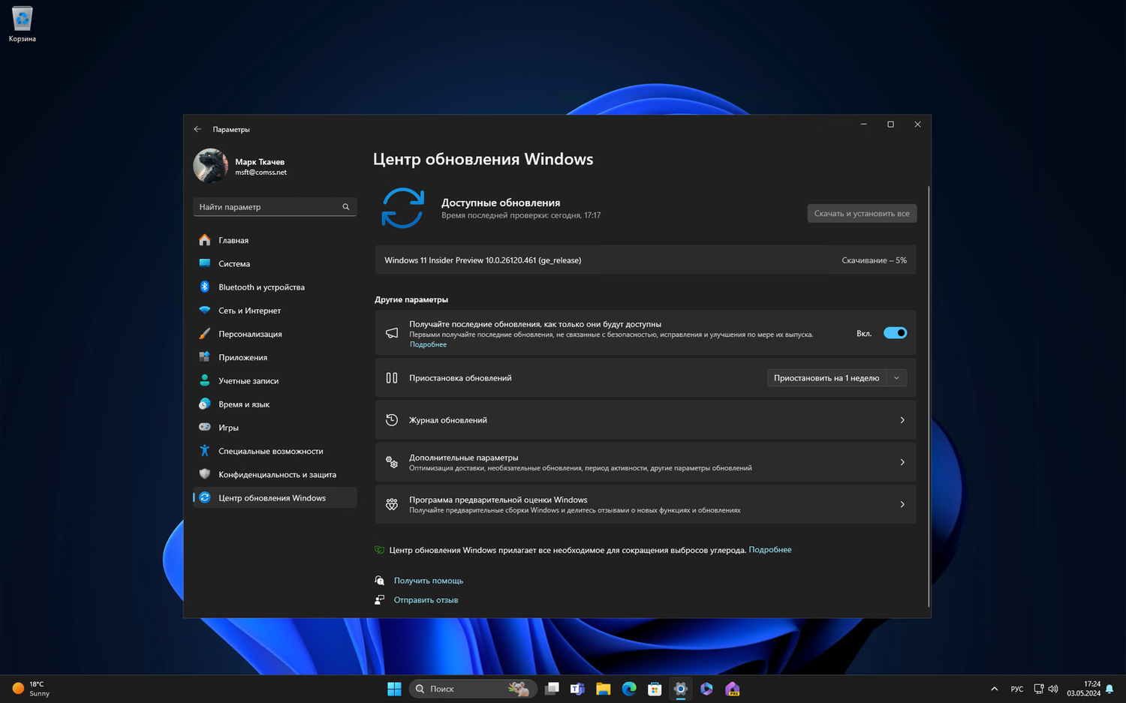
Task: Select Специальные возможности in sidebar
Action: [x=275, y=451]
